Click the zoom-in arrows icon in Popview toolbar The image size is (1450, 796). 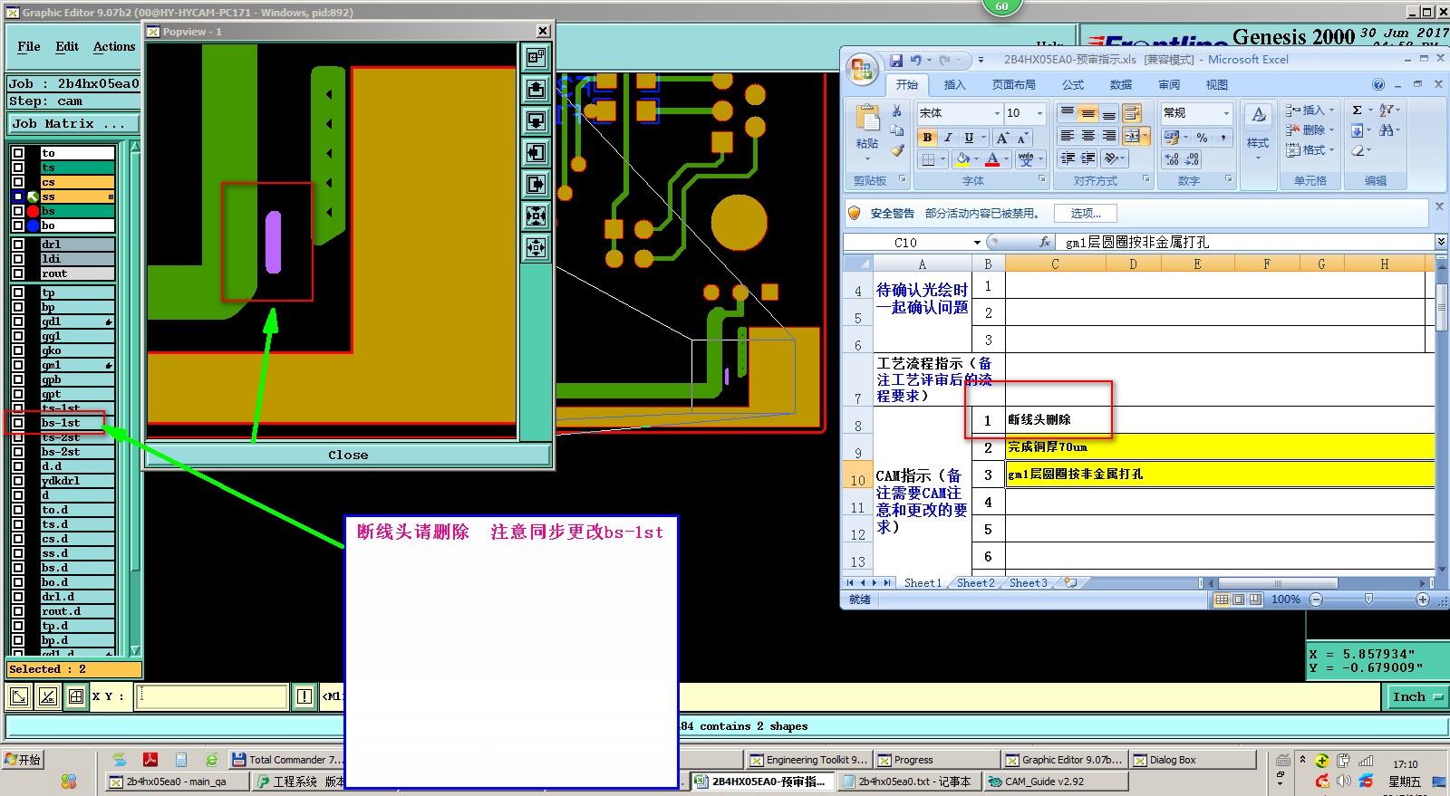coord(536,216)
